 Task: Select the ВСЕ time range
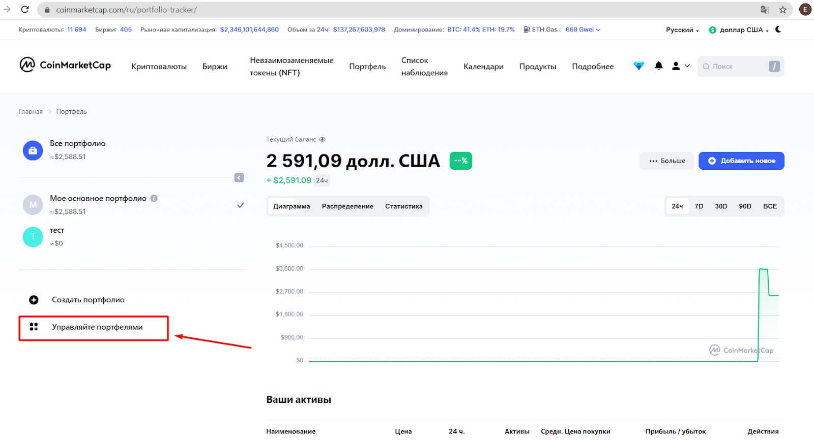point(770,206)
